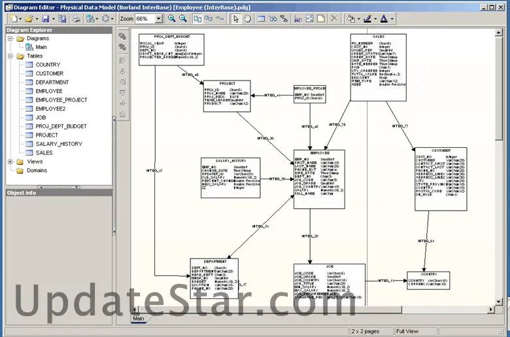
Task: Click the align left edges icon
Action: click(123, 61)
